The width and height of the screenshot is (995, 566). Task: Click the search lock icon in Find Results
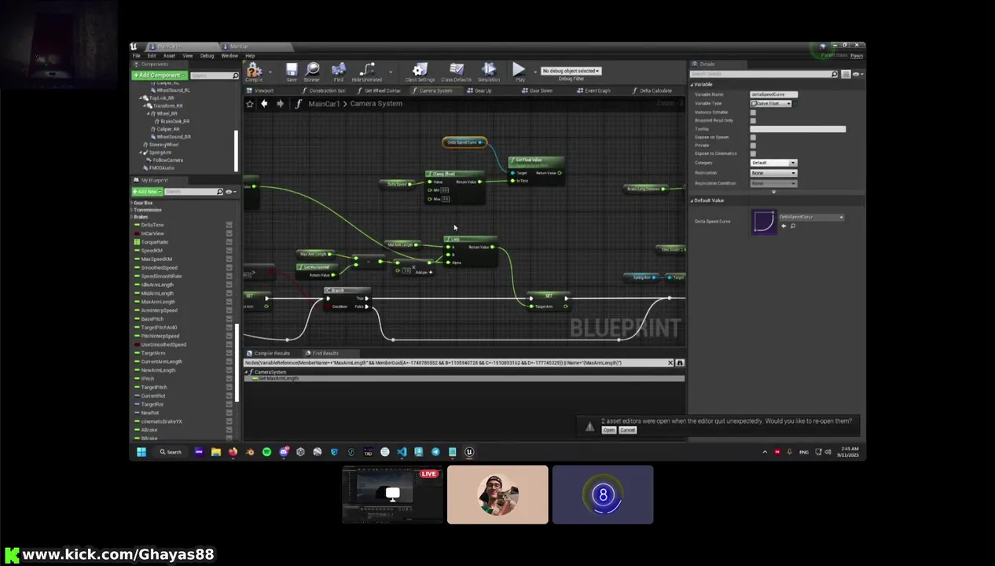tap(680, 363)
